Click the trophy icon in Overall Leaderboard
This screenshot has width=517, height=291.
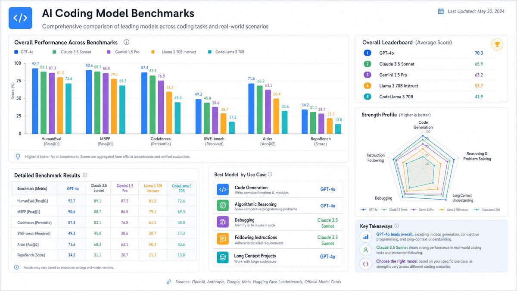[x=497, y=44]
